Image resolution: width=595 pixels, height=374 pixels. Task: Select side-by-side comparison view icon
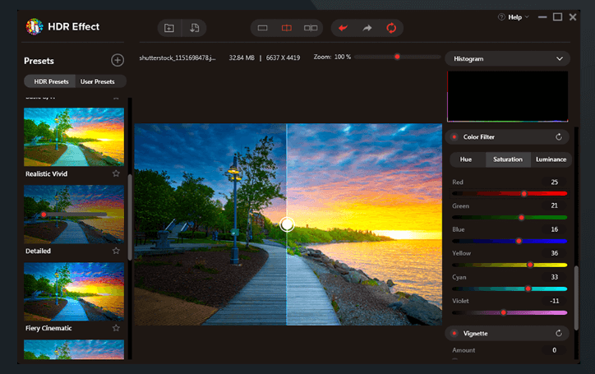(x=311, y=28)
